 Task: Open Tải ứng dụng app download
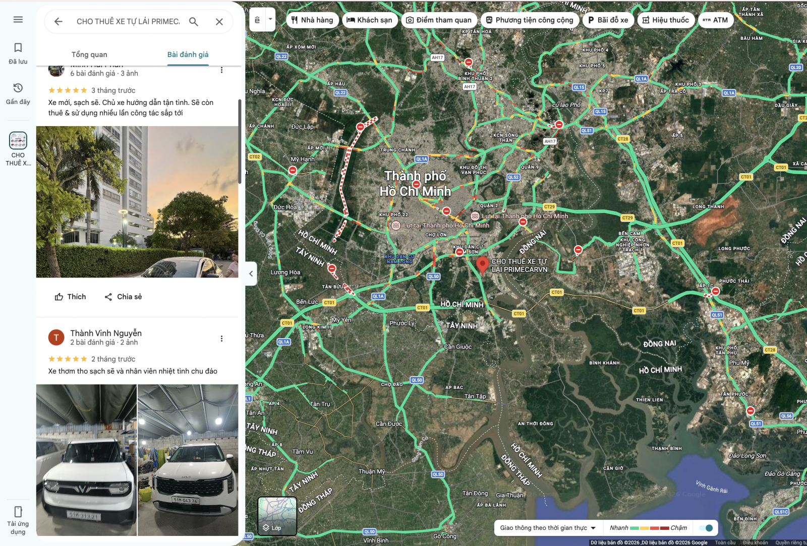coord(18,520)
